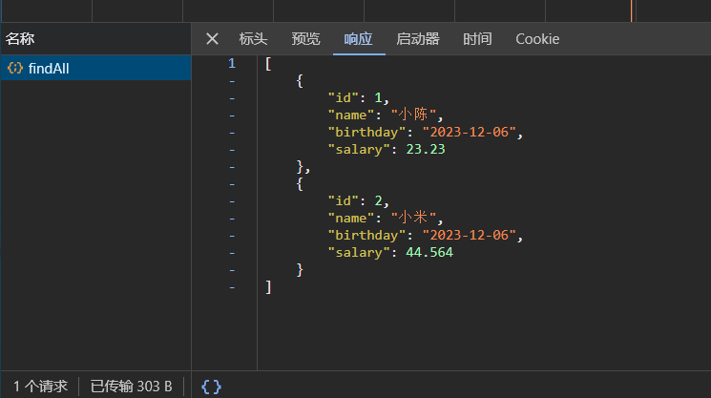Click the JSON icon beside findAll
Viewport: 711px width, 398px height.
pos(15,69)
